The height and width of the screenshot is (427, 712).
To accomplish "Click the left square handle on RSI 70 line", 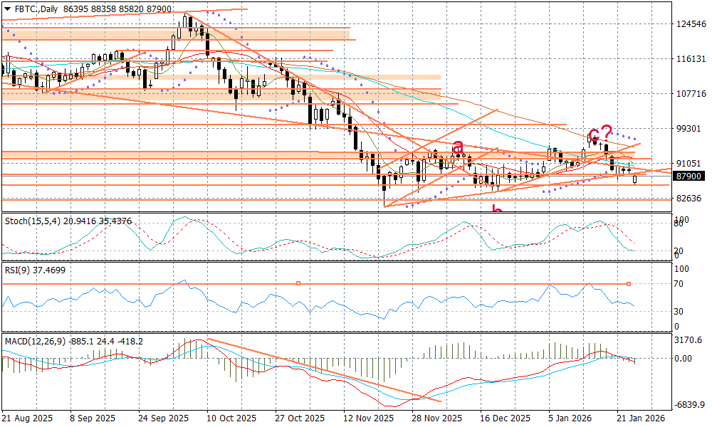I will (298, 283).
